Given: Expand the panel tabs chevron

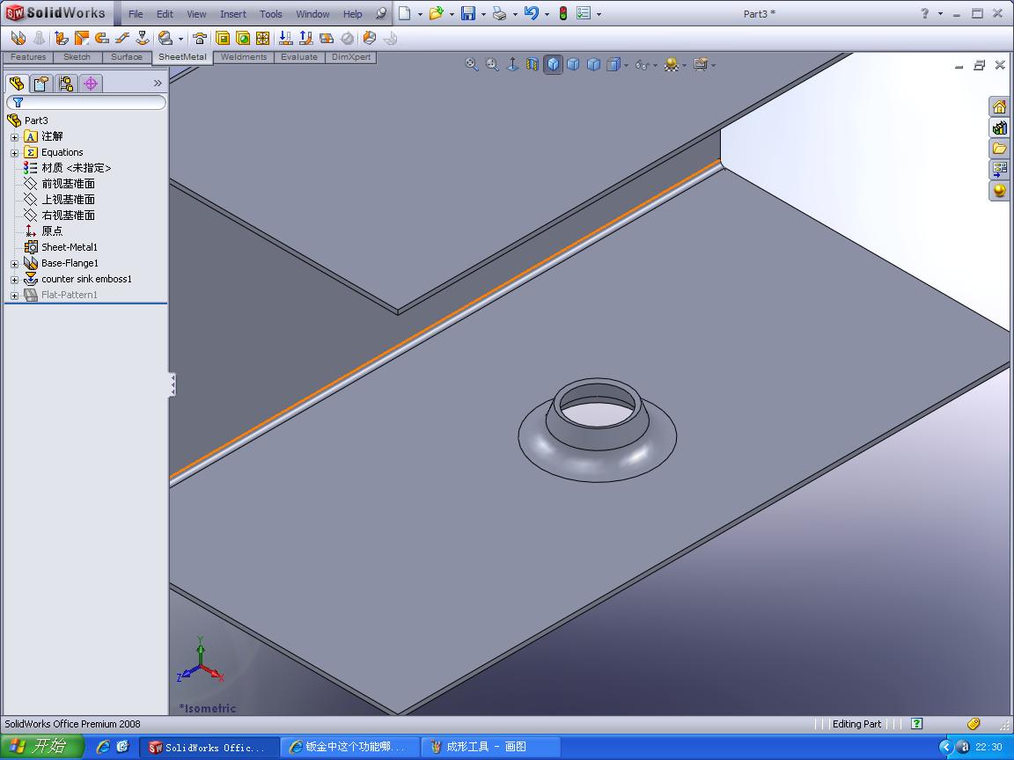Looking at the screenshot, I should (158, 83).
